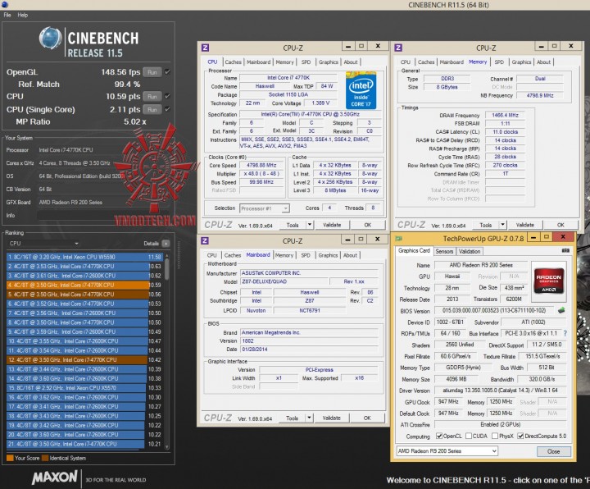The image size is (590, 489).
Task: Switch to the SPD tab in the Memory CPU-Z window
Action: (x=499, y=62)
